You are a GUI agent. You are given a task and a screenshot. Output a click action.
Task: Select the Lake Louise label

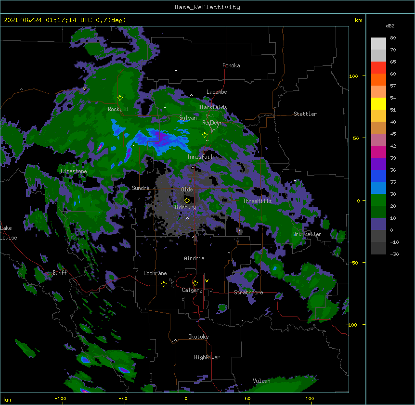(x=9, y=233)
